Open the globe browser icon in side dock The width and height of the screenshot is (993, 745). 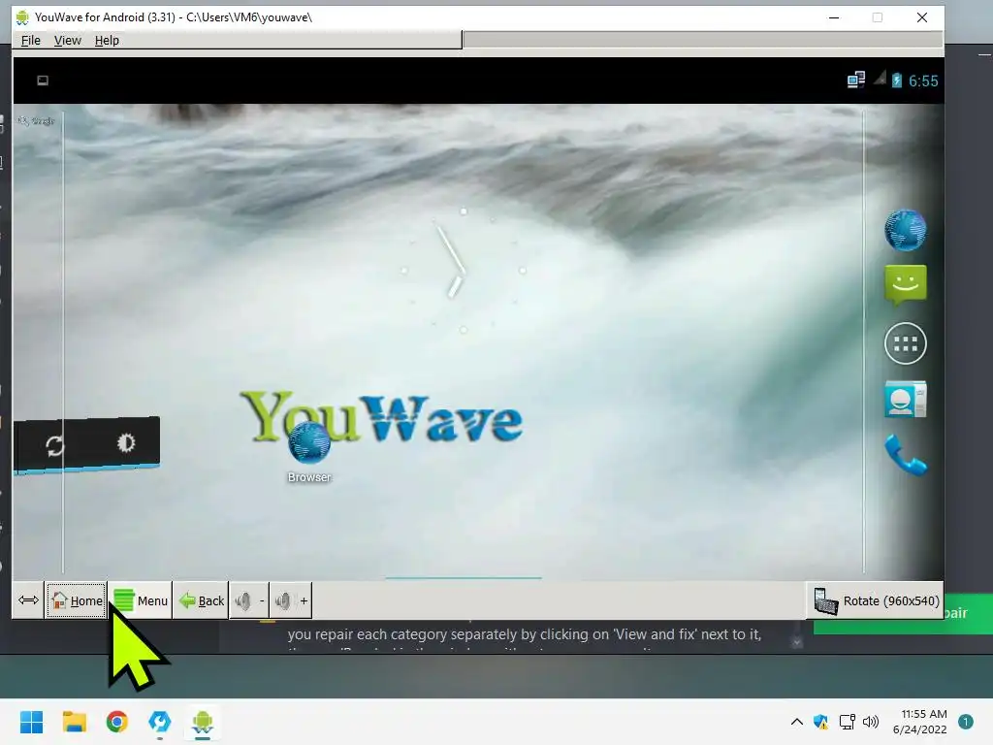point(905,230)
